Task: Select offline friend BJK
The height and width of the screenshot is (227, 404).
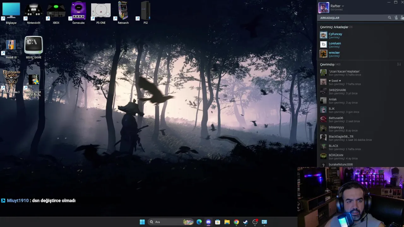Action: (x=360, y=110)
